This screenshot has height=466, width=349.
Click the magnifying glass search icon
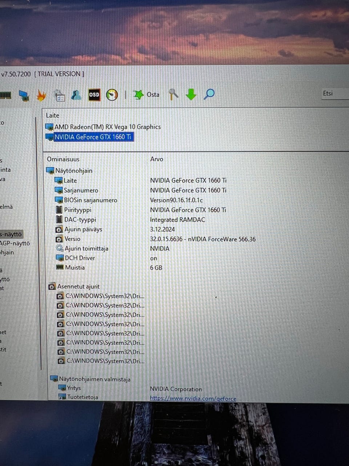(x=209, y=94)
